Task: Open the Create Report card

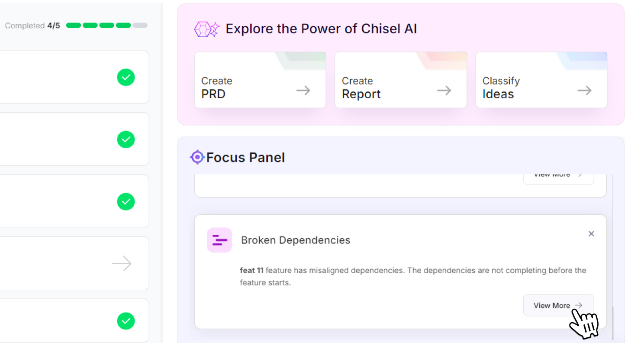Action: tap(400, 80)
